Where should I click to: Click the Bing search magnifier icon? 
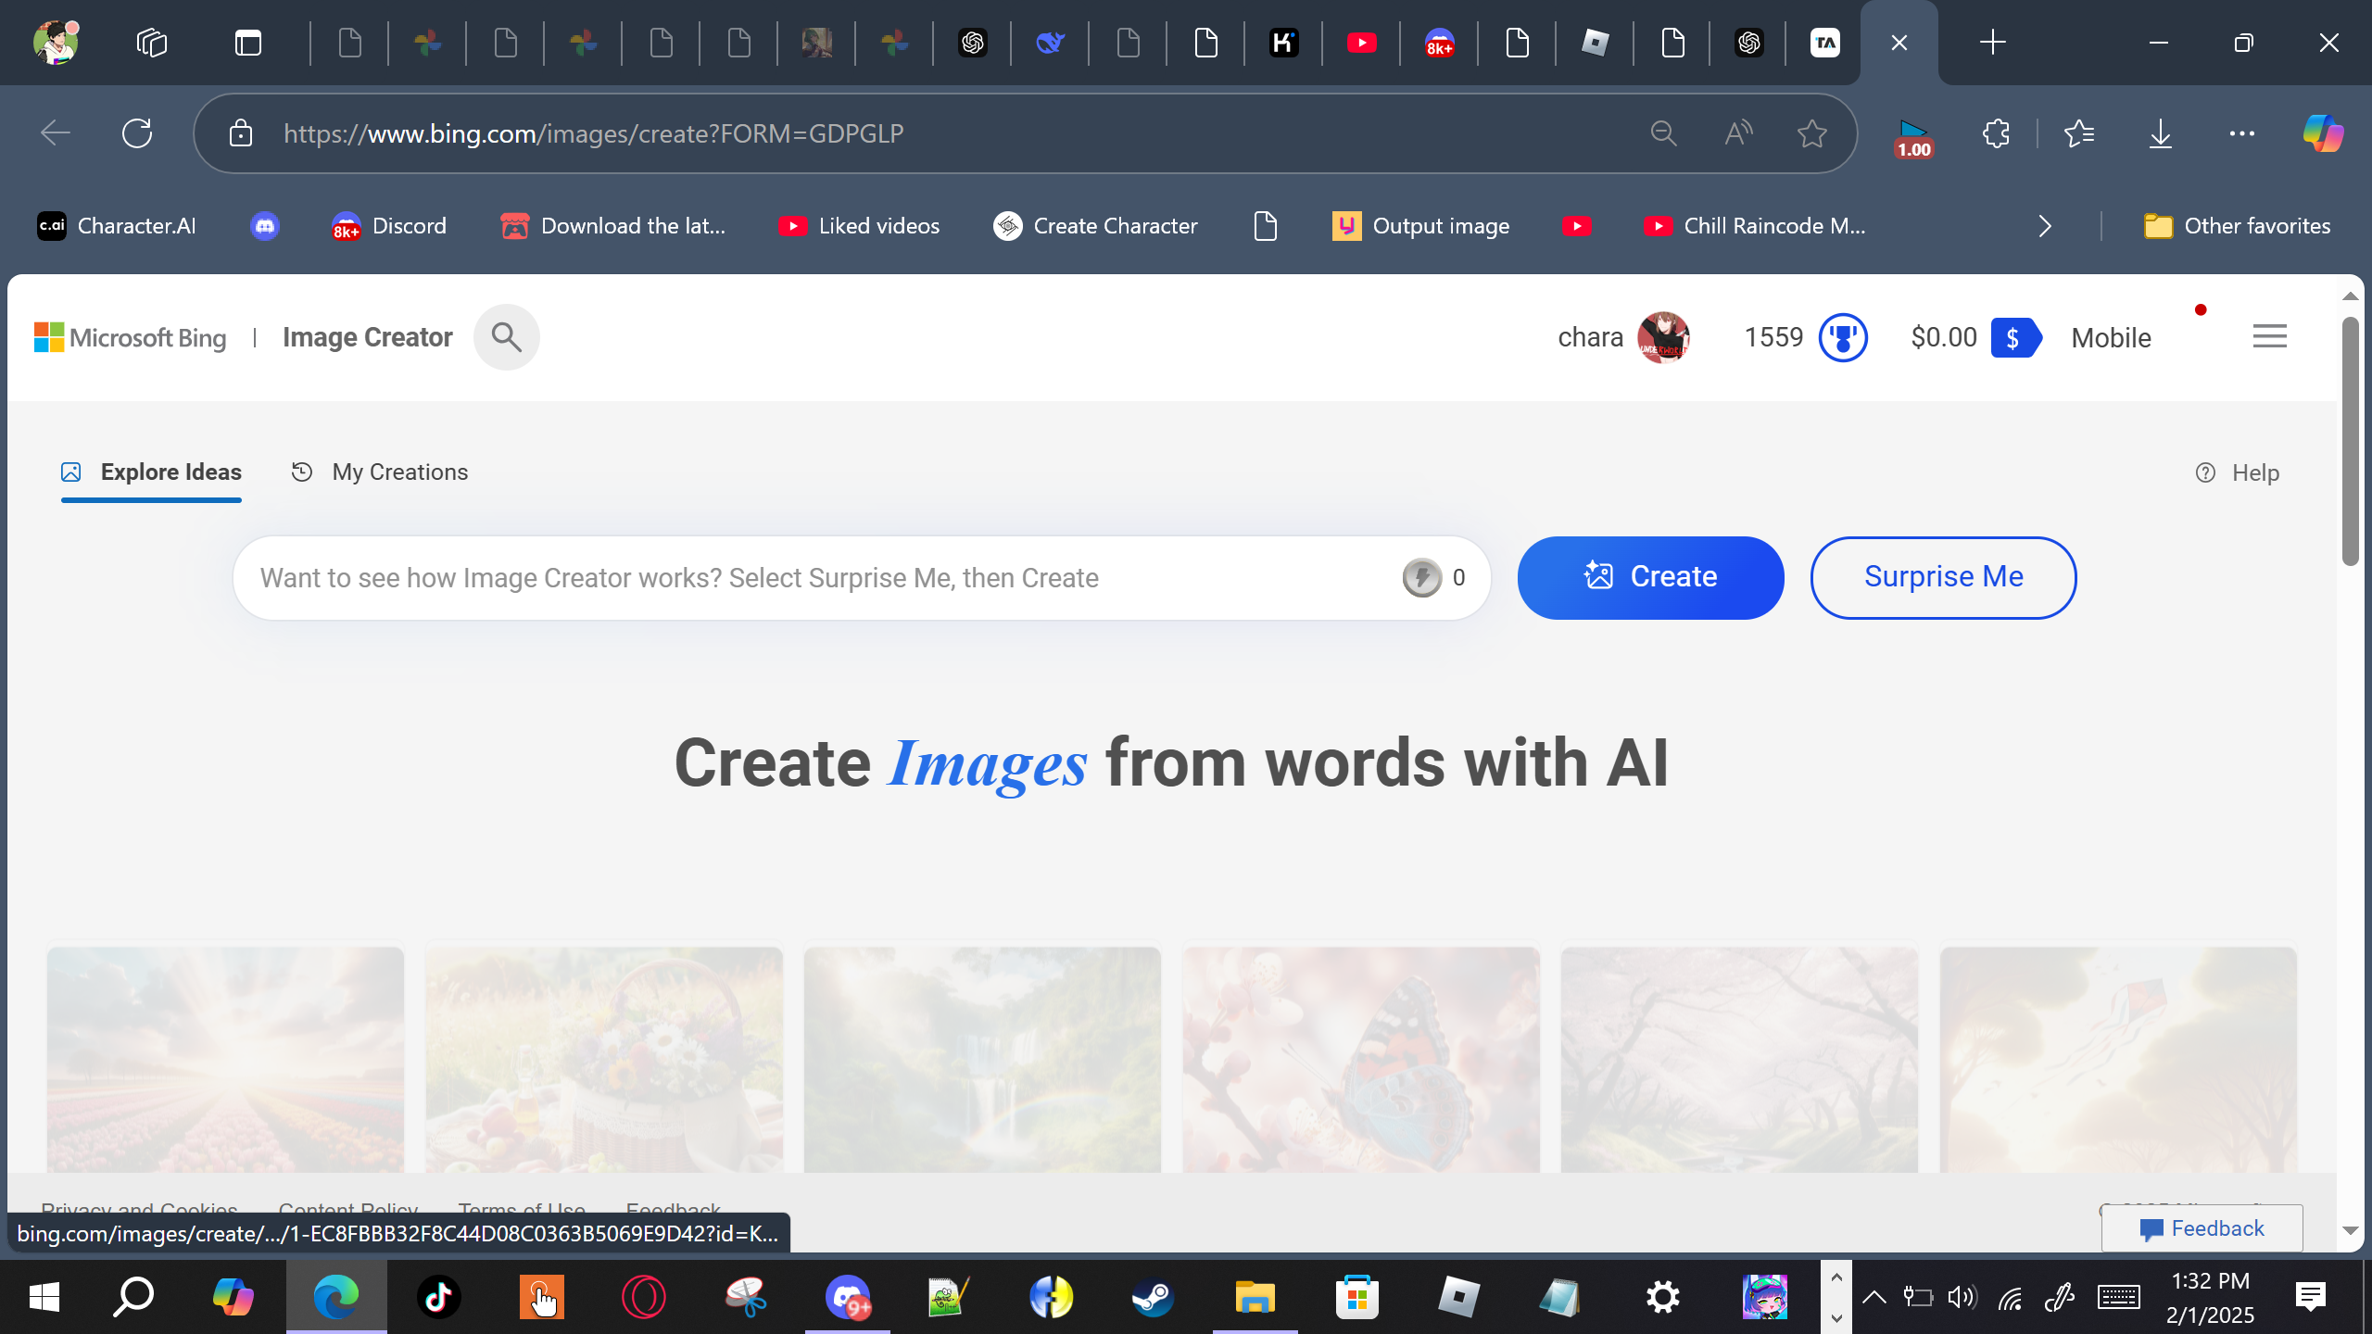506,337
